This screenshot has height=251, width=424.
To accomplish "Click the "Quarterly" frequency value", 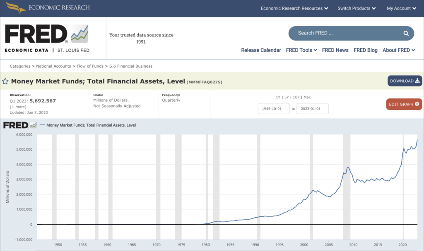I will 171,100.
